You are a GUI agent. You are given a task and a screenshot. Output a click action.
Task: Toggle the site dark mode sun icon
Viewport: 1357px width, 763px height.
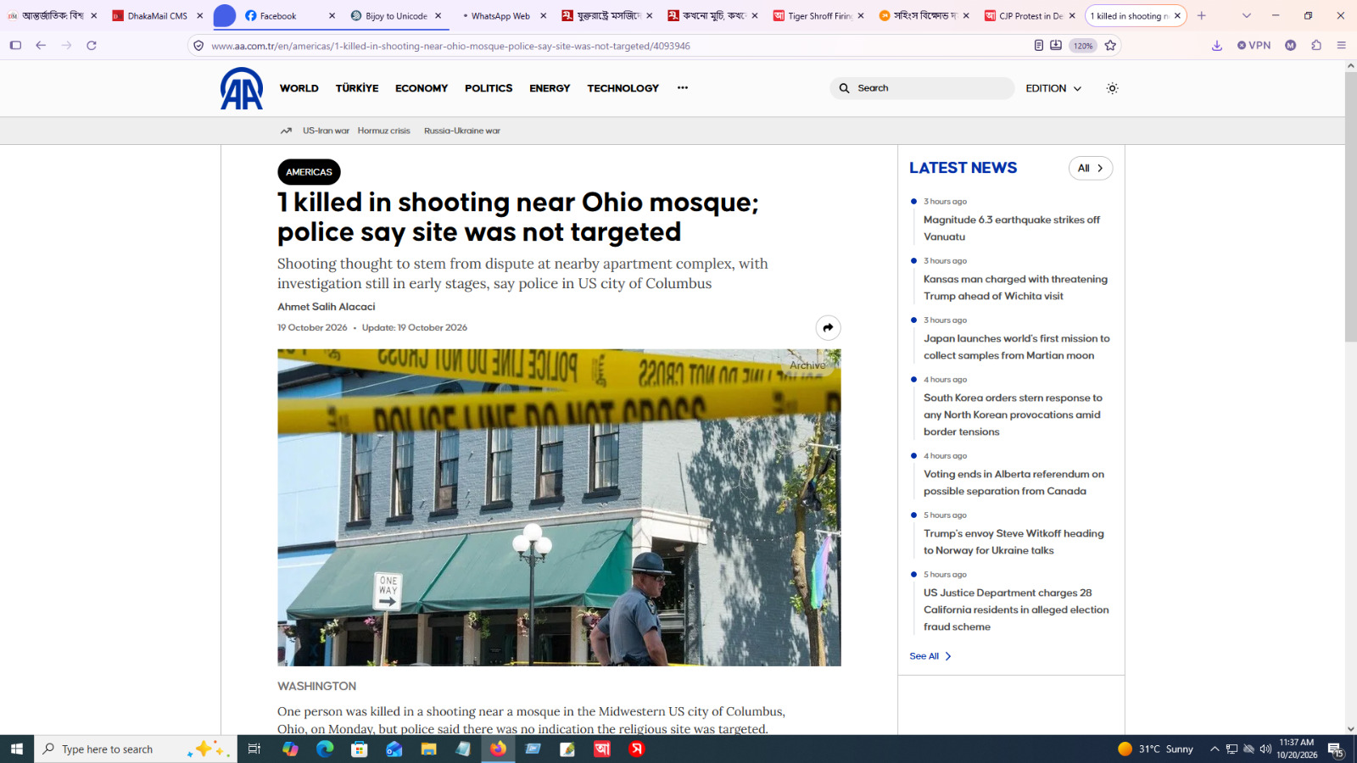tap(1112, 88)
